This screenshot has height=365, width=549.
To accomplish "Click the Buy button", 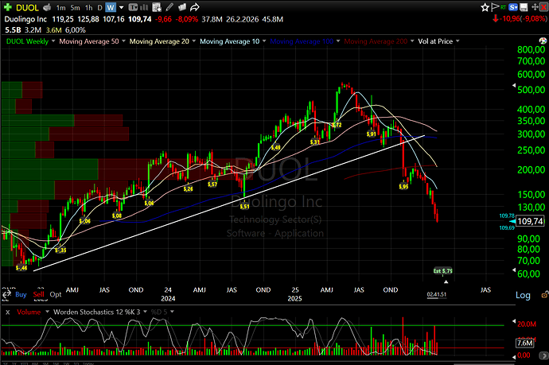I will [21, 294].
